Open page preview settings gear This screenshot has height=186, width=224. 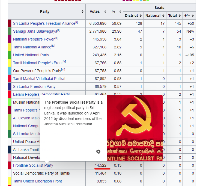coord(98,152)
